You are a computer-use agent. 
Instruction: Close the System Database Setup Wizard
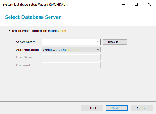[x=149, y=4]
